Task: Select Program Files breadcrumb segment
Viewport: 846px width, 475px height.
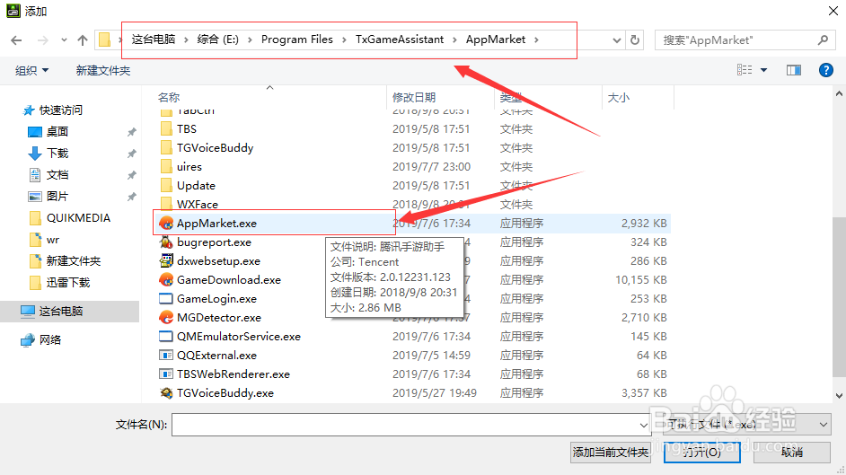Action: (x=296, y=40)
